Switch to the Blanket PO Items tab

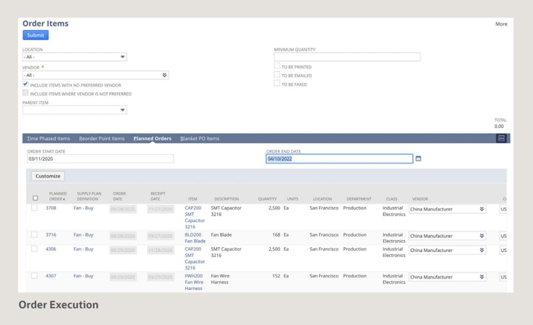tap(200, 138)
